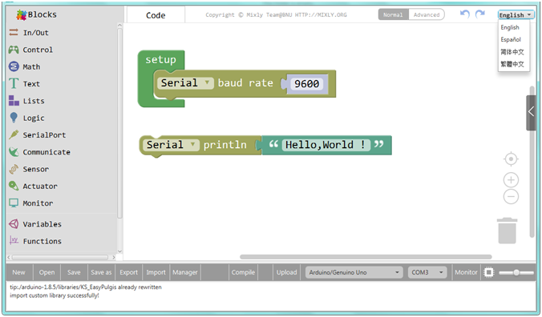Open the language dropdown showing English
This screenshot has width=542, height=317.
coord(516,15)
